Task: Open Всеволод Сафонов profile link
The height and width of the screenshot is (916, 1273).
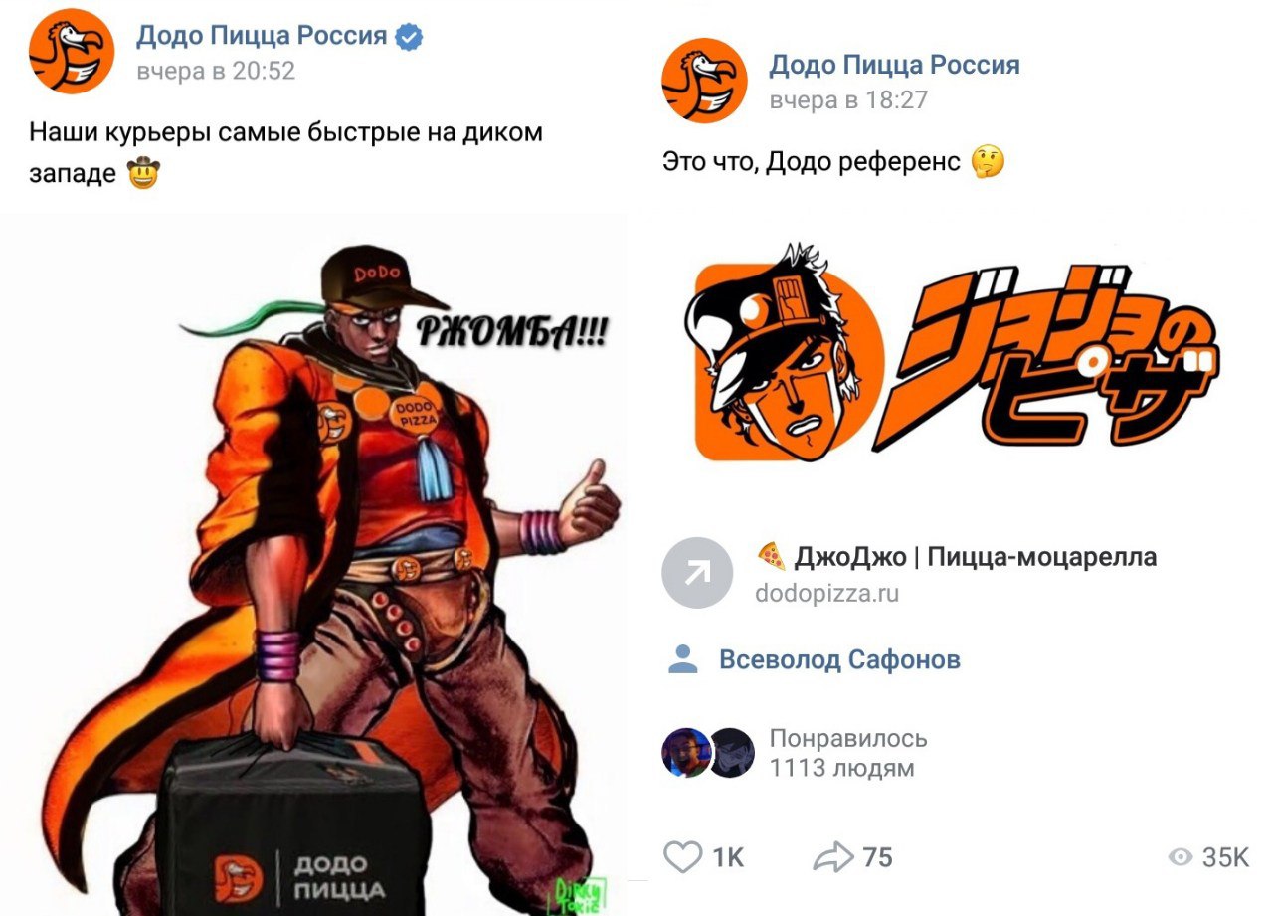Action: point(839,659)
